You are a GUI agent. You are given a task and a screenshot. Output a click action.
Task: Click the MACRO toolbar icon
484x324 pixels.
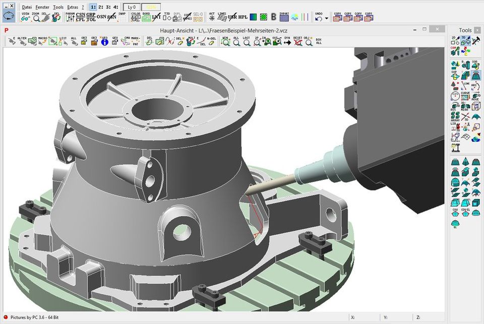(42, 41)
